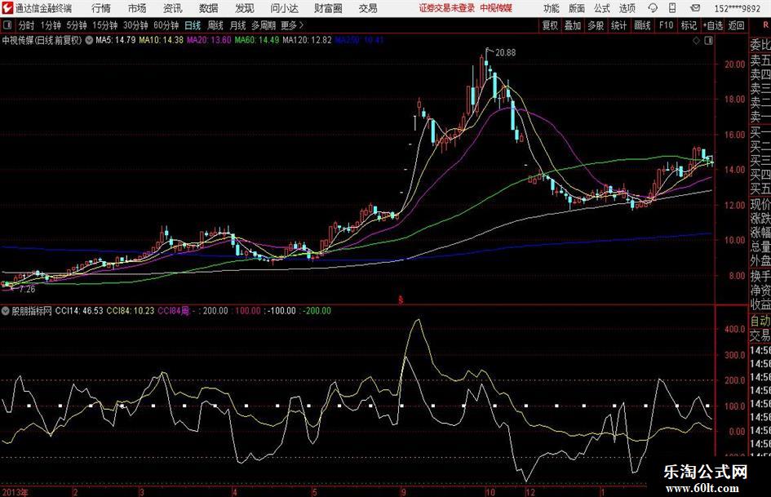Switch to 30分钟 period tab
Viewport: 771px width, 497px height.
(135, 25)
